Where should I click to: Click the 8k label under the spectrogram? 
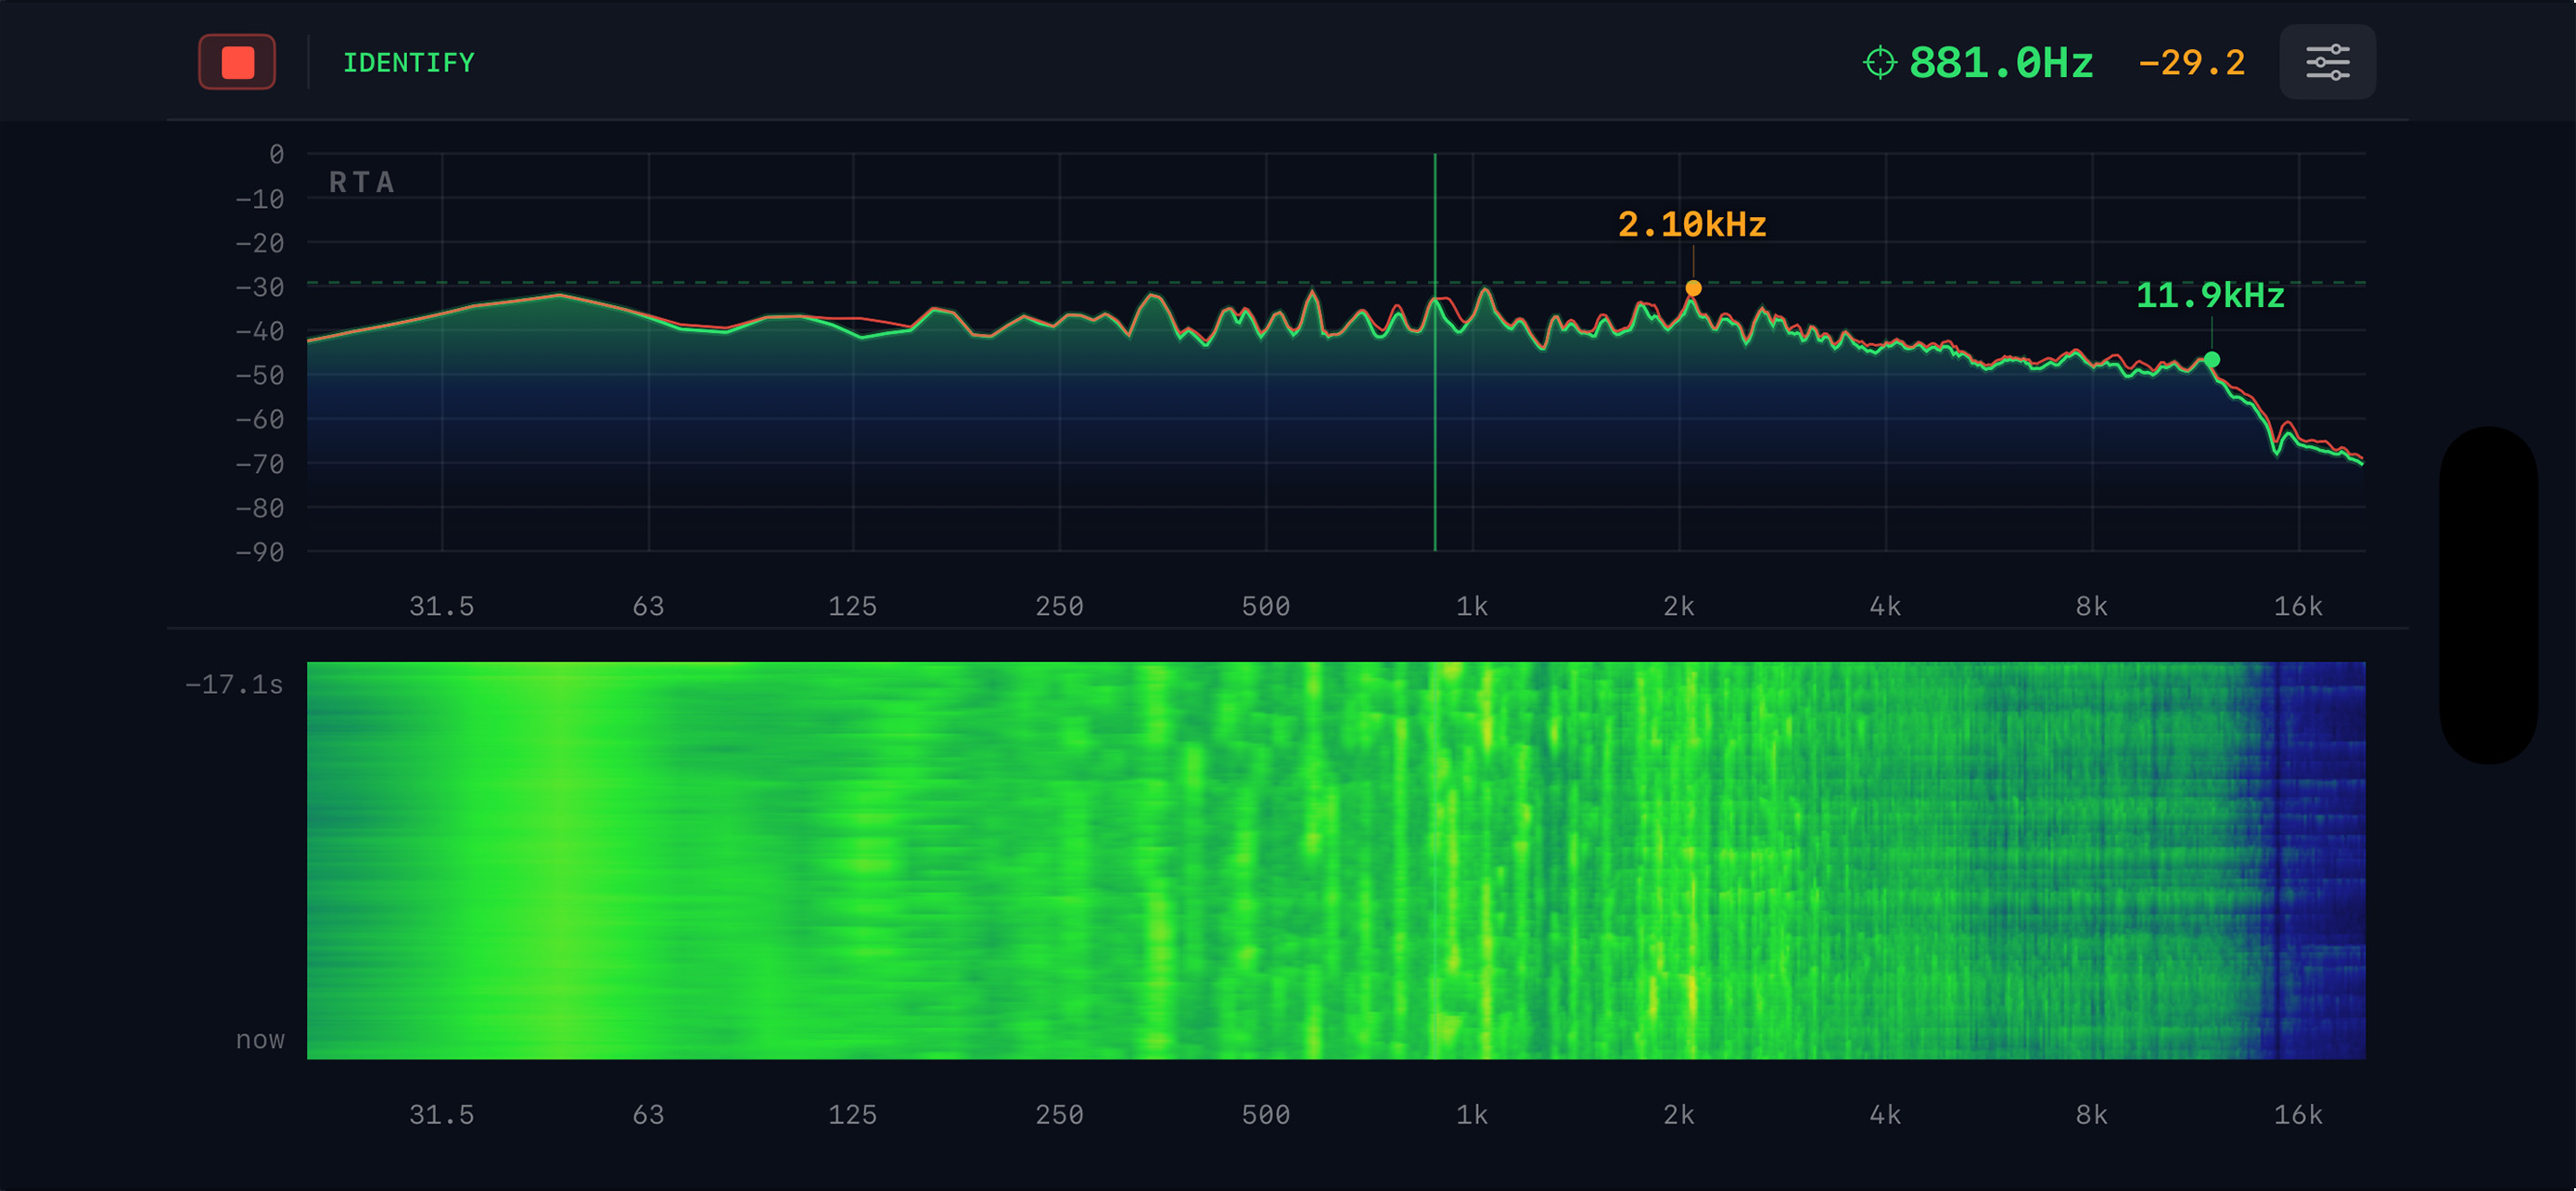pyautogui.click(x=2092, y=1115)
